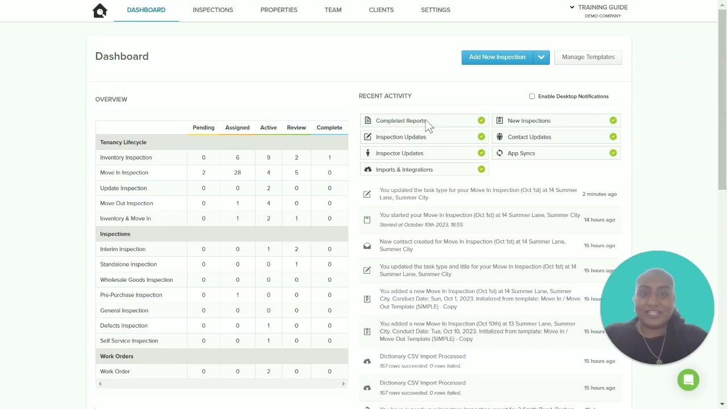Screen dimensions: 727x409
Task: Click the presenter video thumbnail
Action: (657, 307)
